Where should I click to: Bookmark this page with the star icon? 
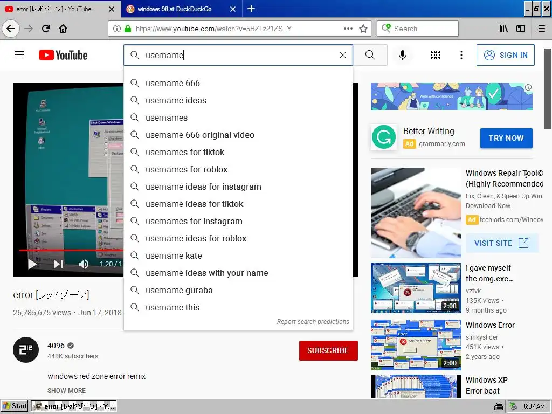363,29
